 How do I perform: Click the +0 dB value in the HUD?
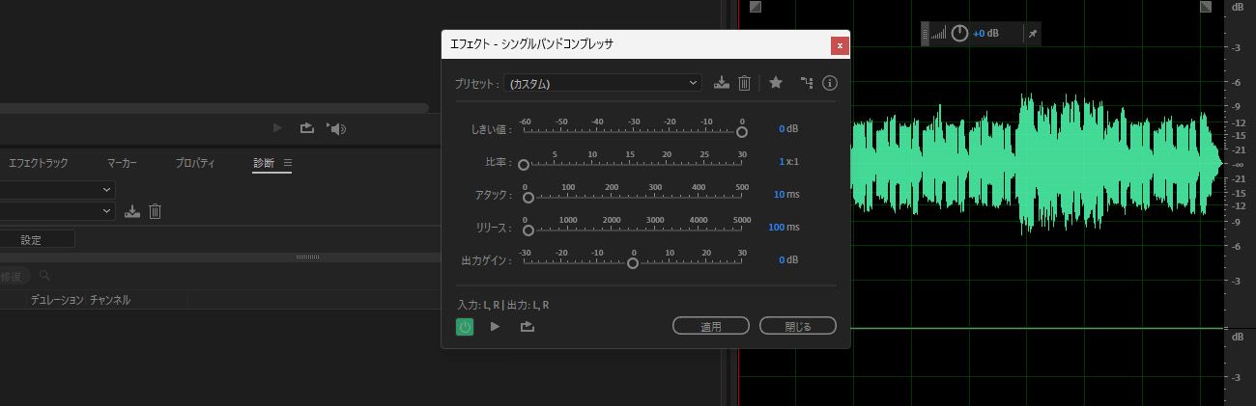pyautogui.click(x=985, y=34)
